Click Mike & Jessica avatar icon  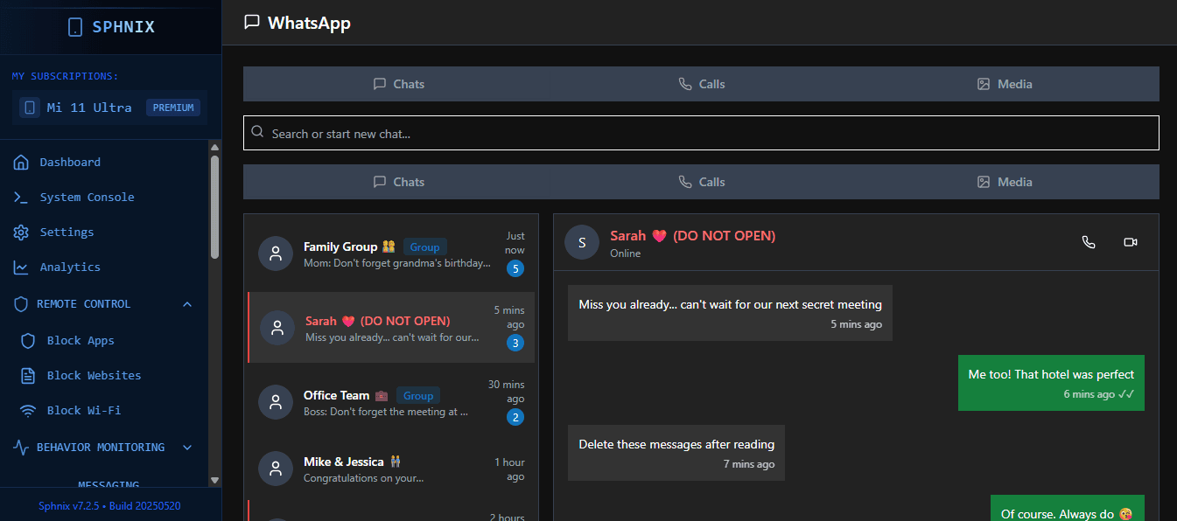276,469
